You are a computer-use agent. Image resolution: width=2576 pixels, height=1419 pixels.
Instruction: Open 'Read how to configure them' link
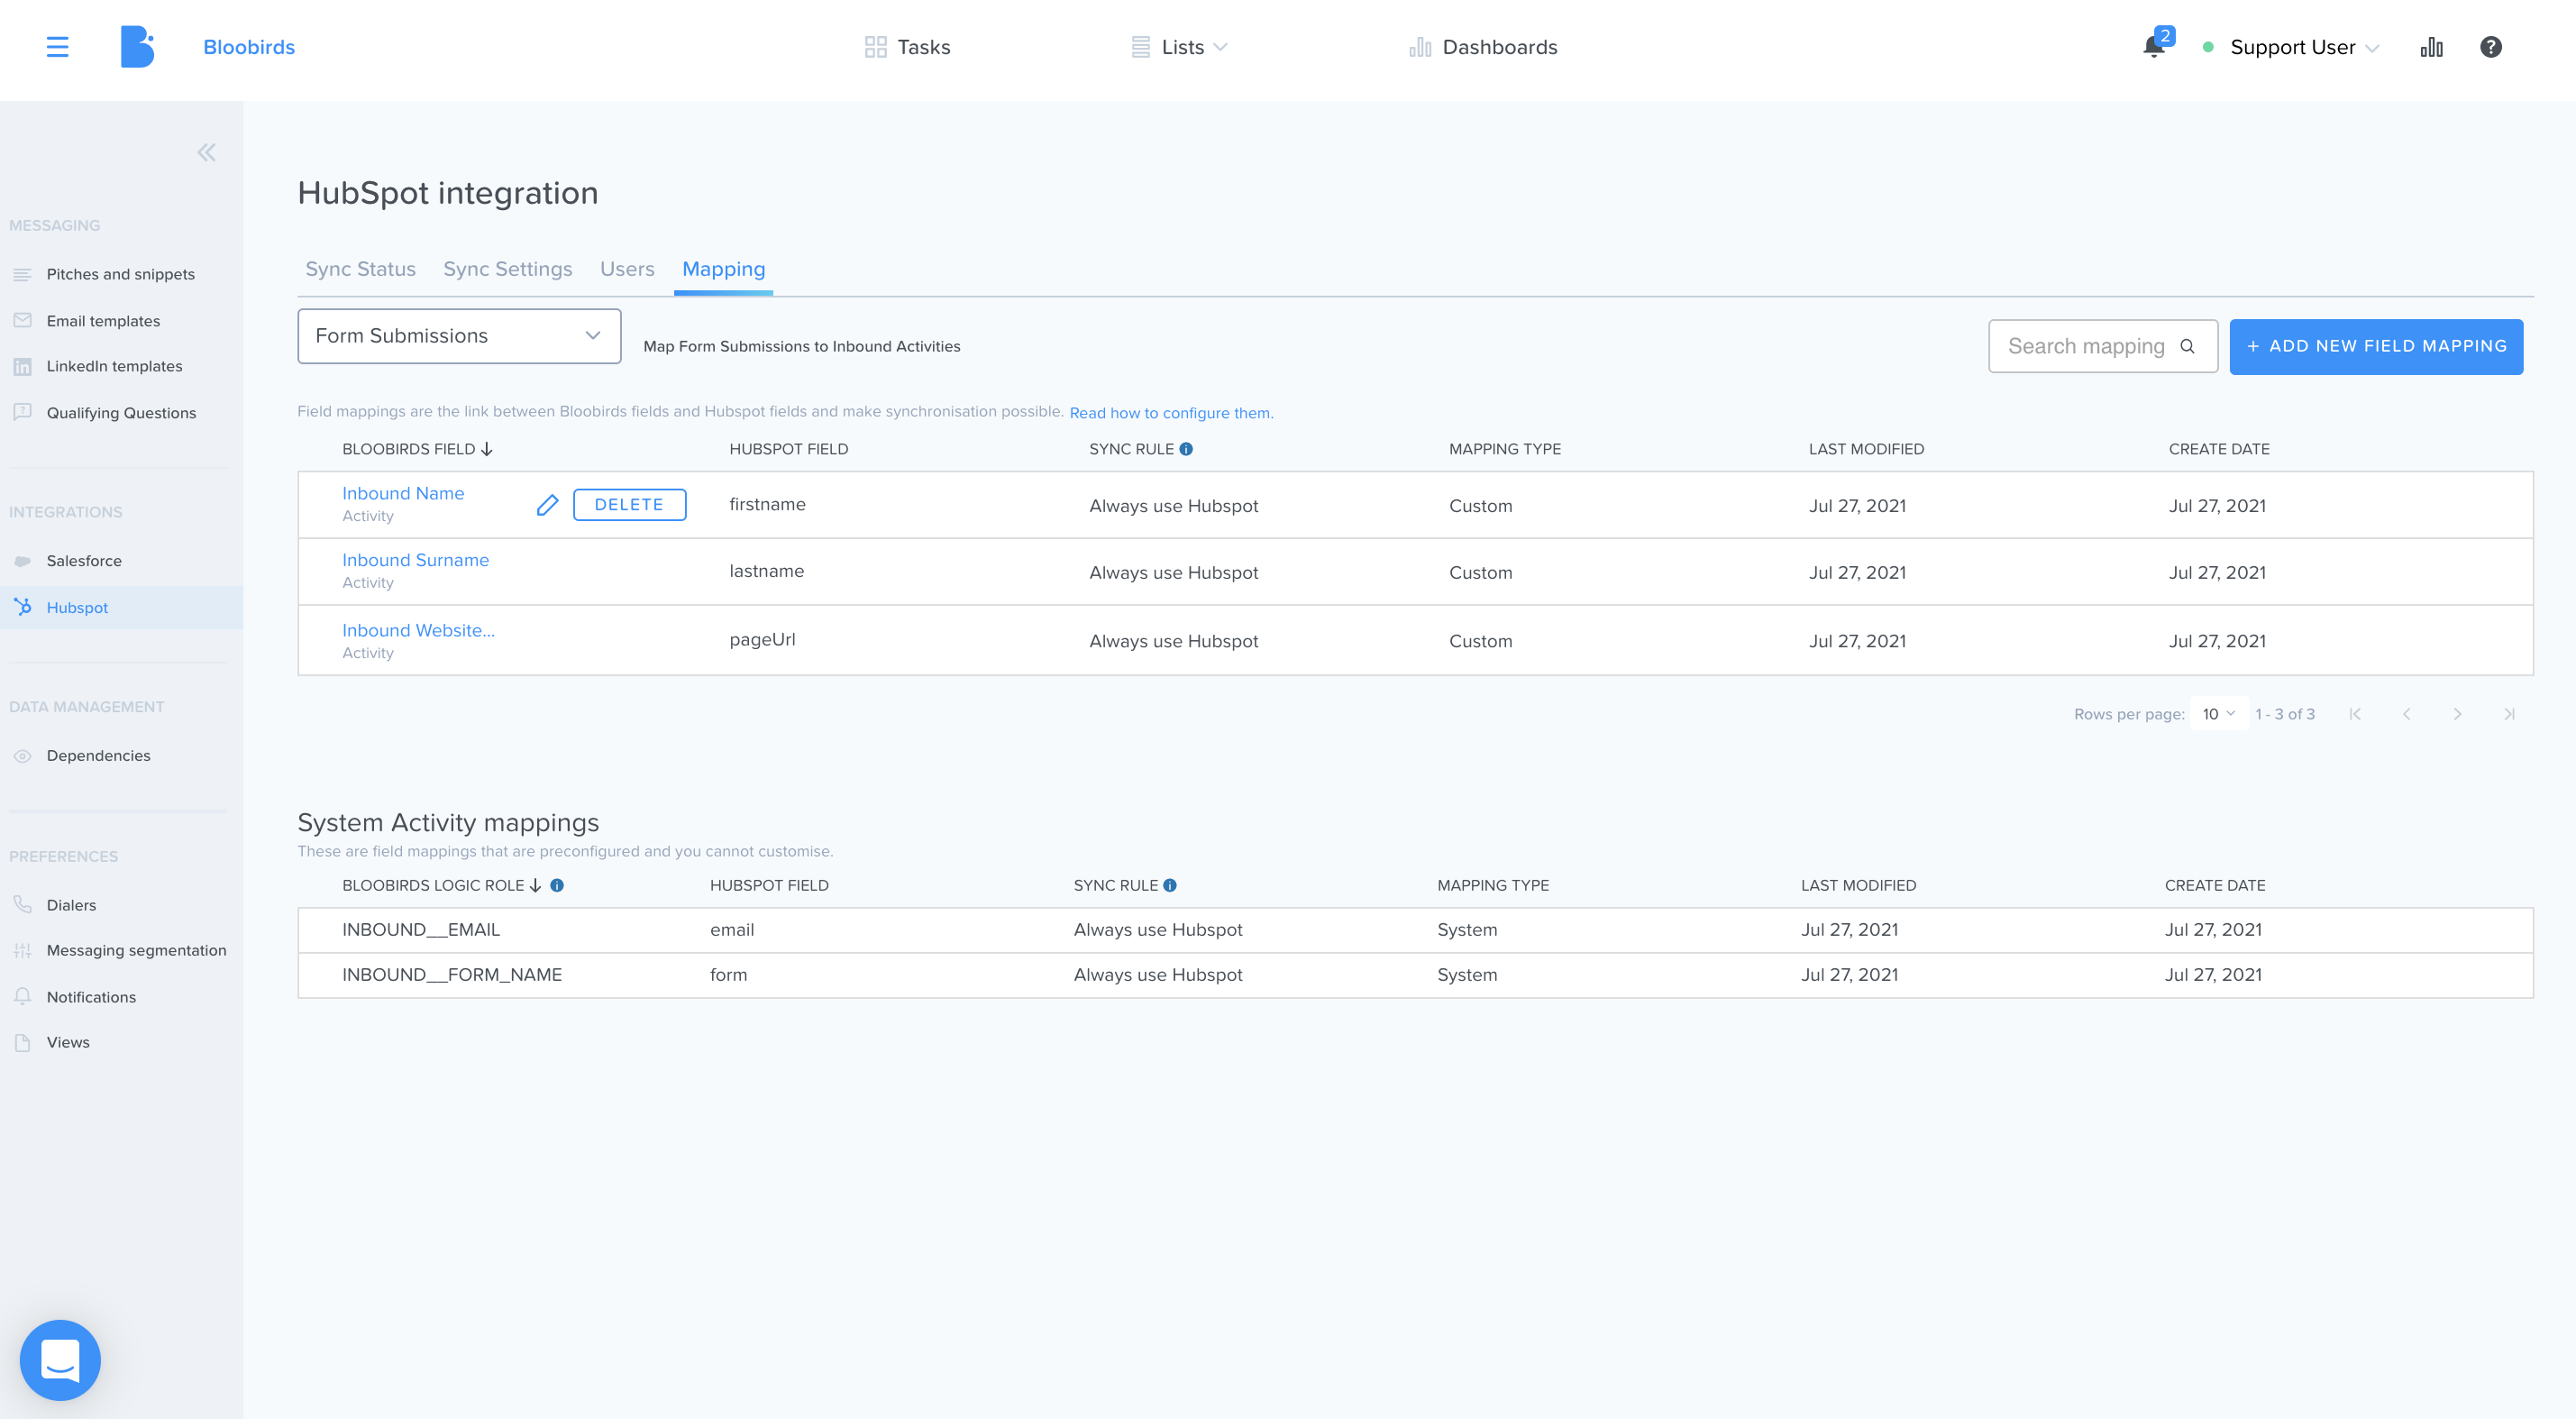pyautogui.click(x=1171, y=413)
